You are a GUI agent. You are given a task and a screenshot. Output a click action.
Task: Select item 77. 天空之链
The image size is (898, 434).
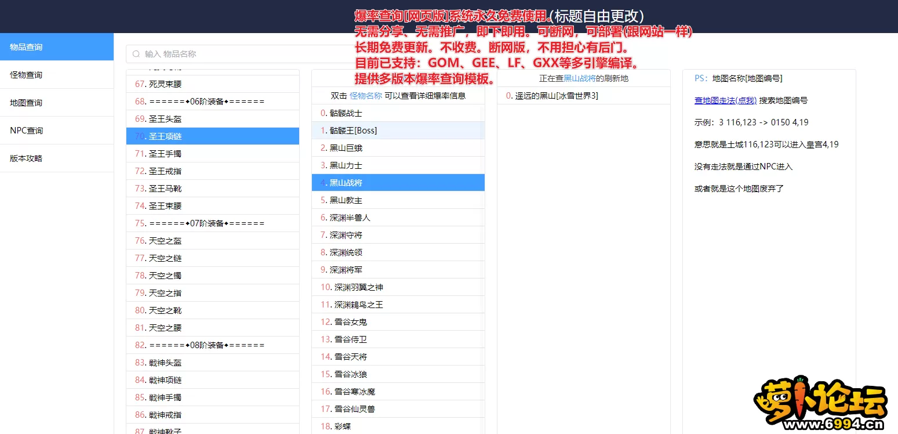pyautogui.click(x=213, y=258)
